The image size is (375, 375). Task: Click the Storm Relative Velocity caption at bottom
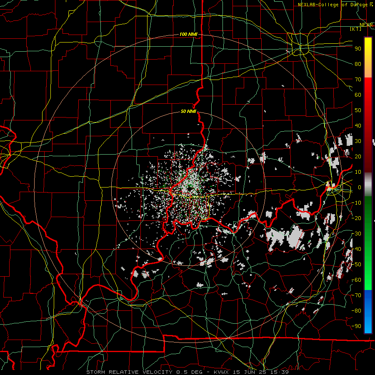pos(187,372)
